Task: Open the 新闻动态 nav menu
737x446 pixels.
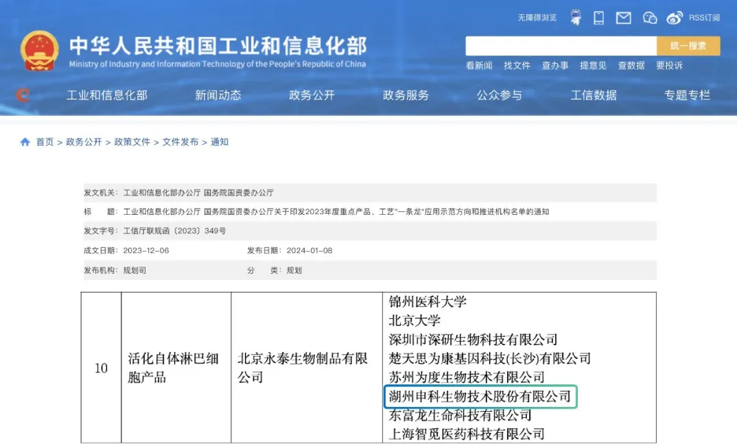Action: coord(218,95)
